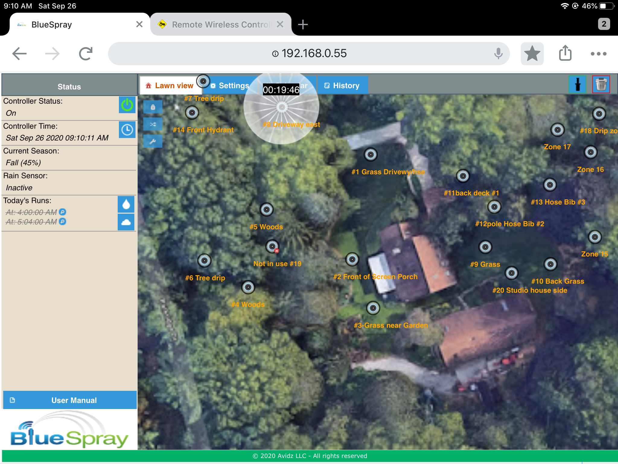Open the controller time clock icon

(x=127, y=130)
